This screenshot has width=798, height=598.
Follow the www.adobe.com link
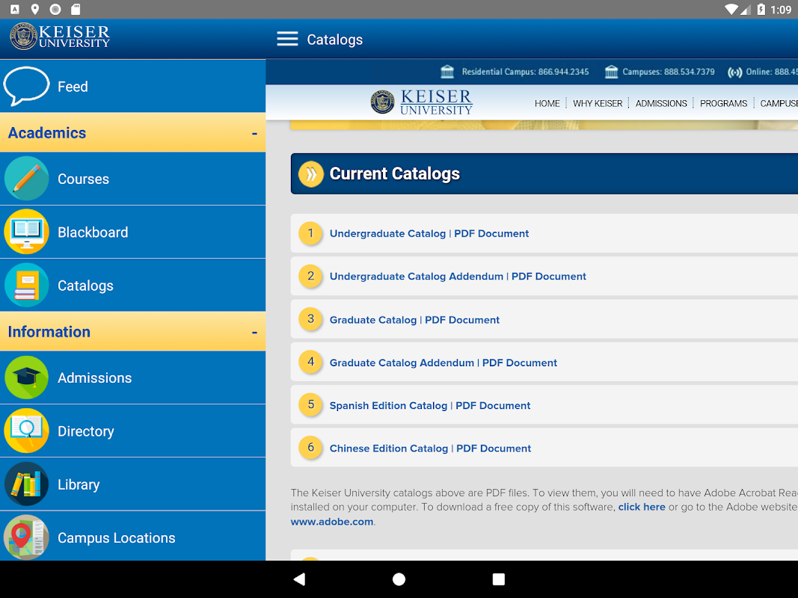coord(332,522)
